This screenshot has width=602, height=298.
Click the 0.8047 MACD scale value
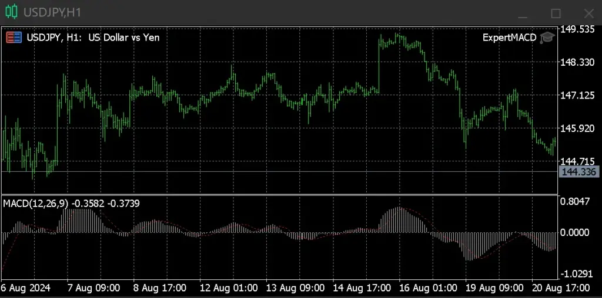tap(576, 201)
